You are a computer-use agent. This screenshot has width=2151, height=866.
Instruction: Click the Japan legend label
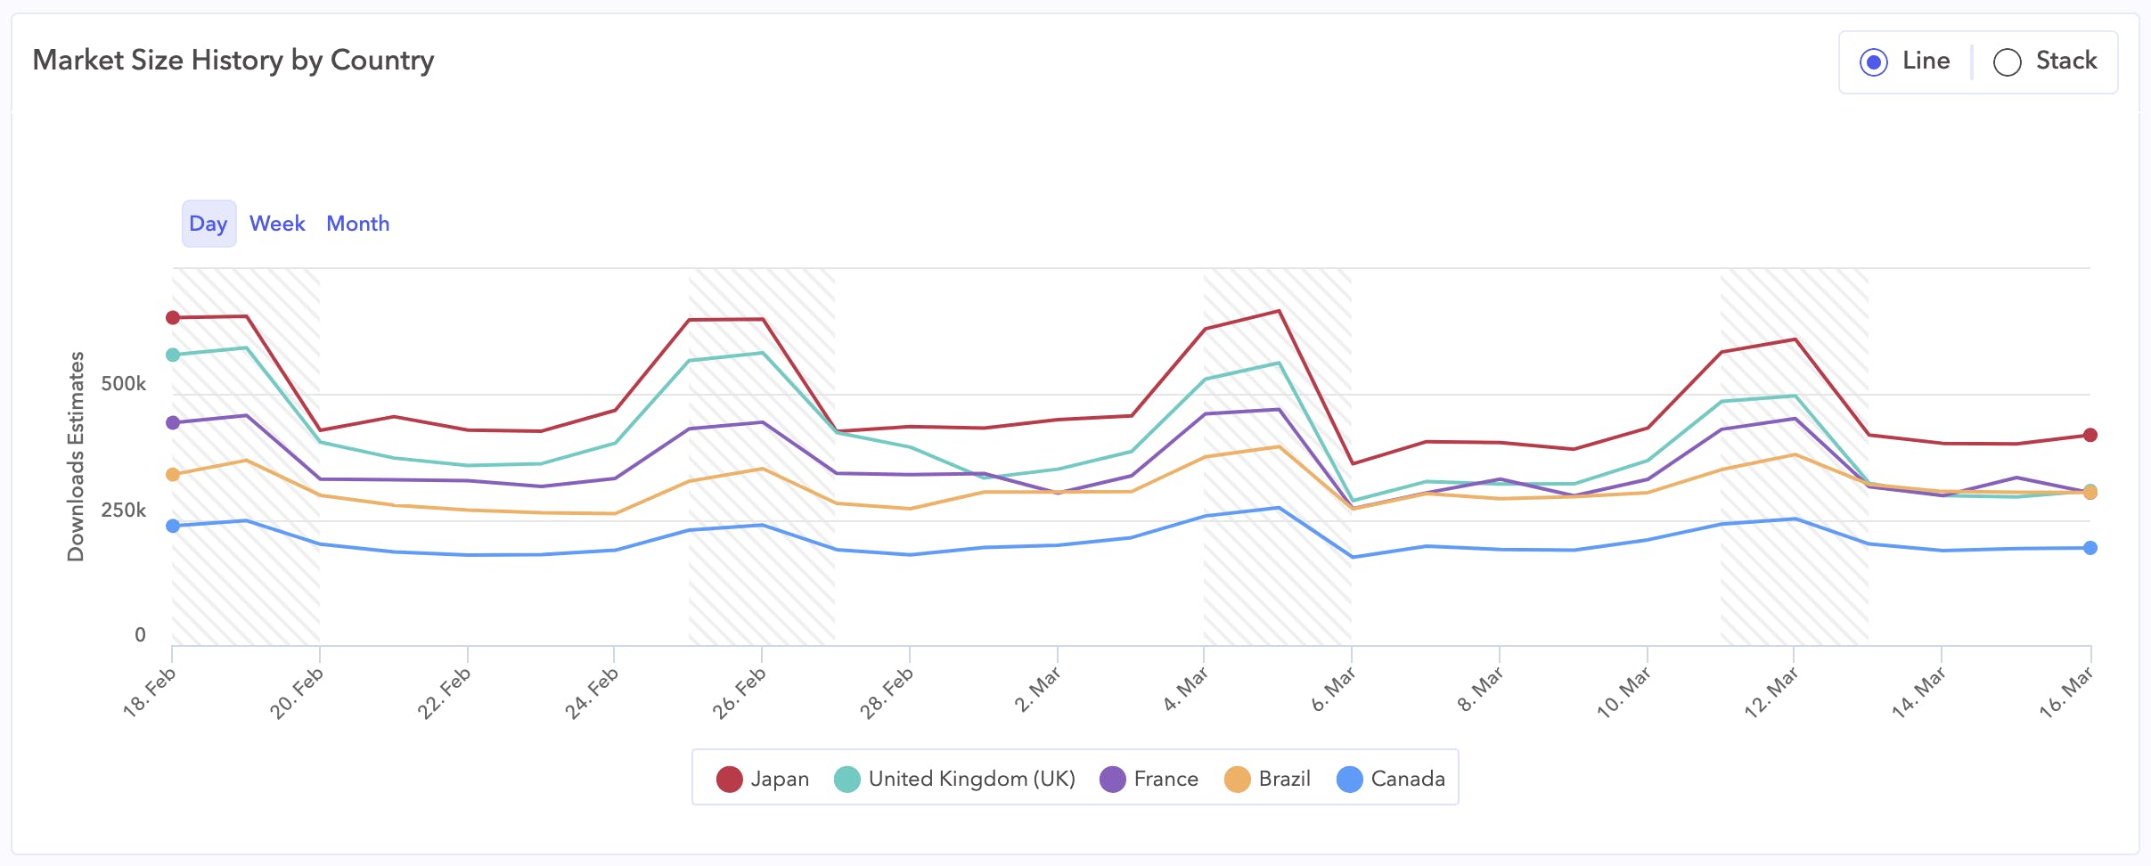(x=780, y=779)
